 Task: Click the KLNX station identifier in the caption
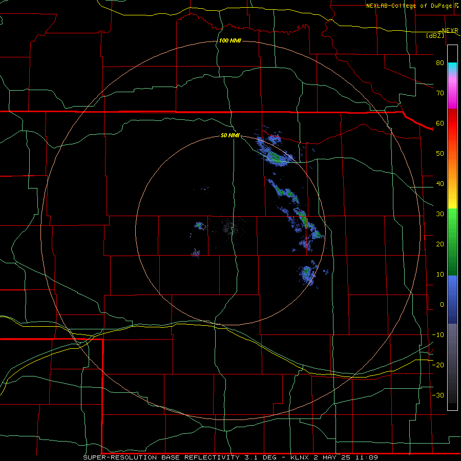pyautogui.click(x=300, y=457)
